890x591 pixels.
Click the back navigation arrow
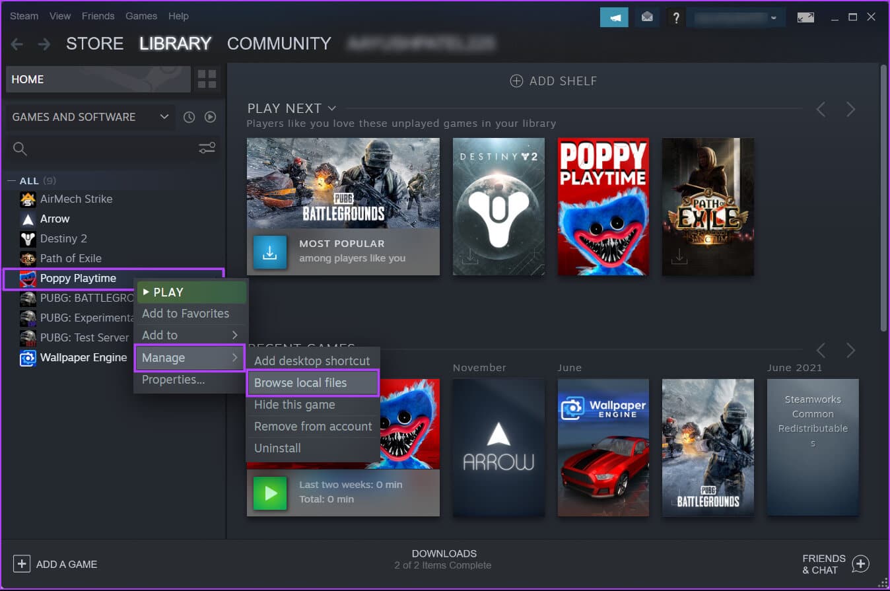(17, 44)
